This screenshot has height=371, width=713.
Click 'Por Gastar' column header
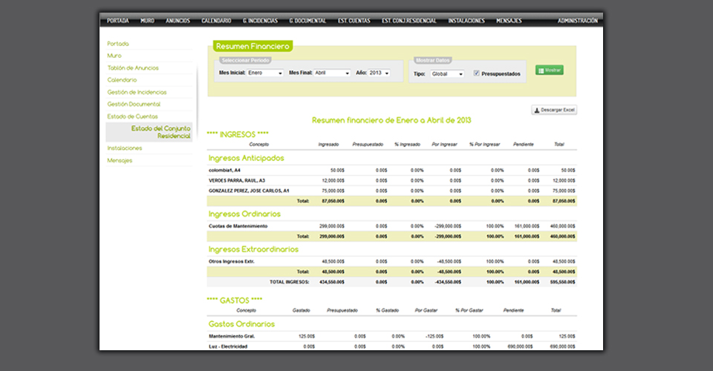pyautogui.click(x=426, y=311)
